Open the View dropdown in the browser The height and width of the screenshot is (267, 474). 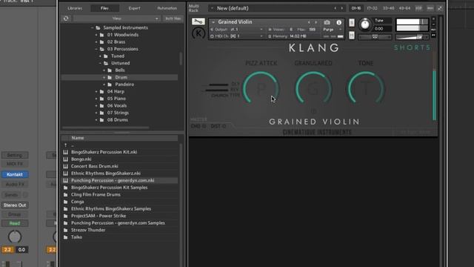point(117,19)
